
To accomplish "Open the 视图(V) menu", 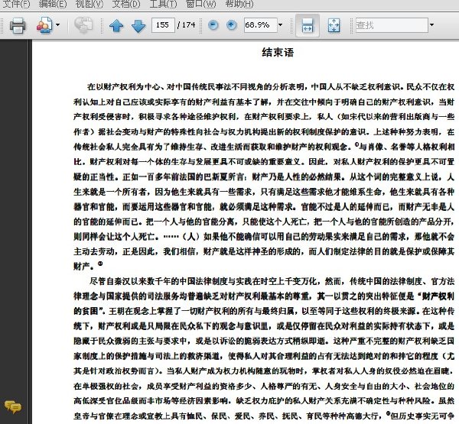I will [90, 4].
